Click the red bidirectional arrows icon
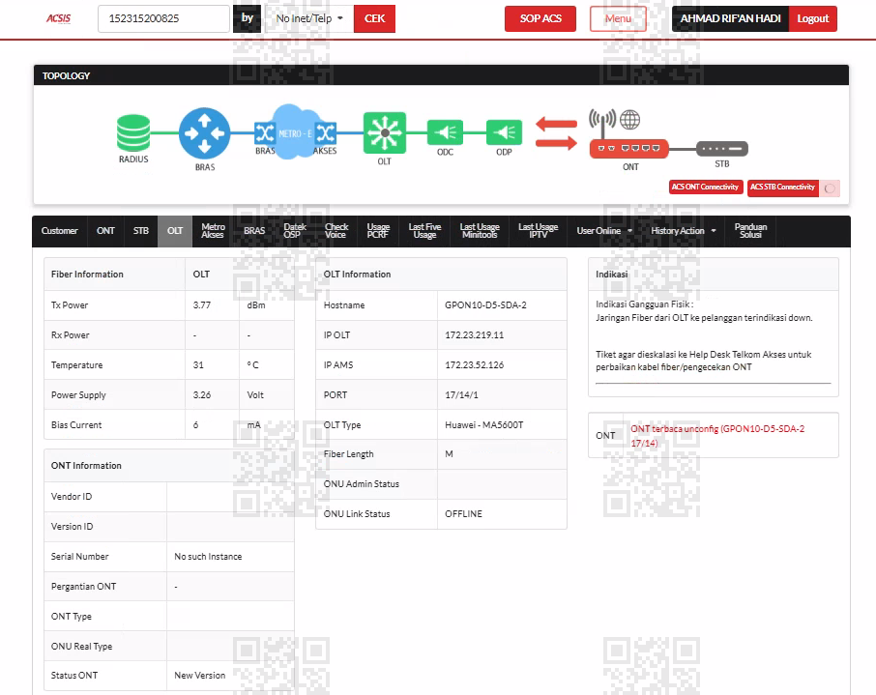The height and width of the screenshot is (695, 876). [556, 133]
